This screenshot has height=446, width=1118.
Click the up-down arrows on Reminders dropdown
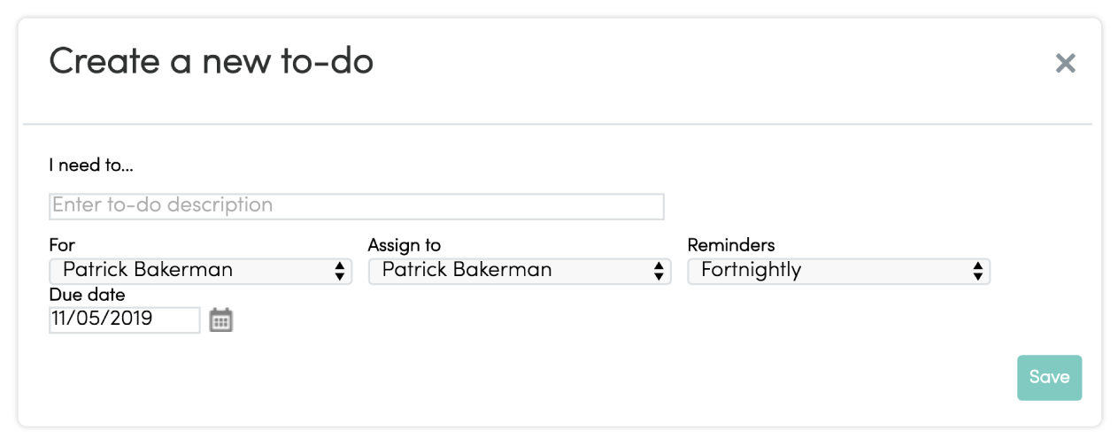(978, 271)
